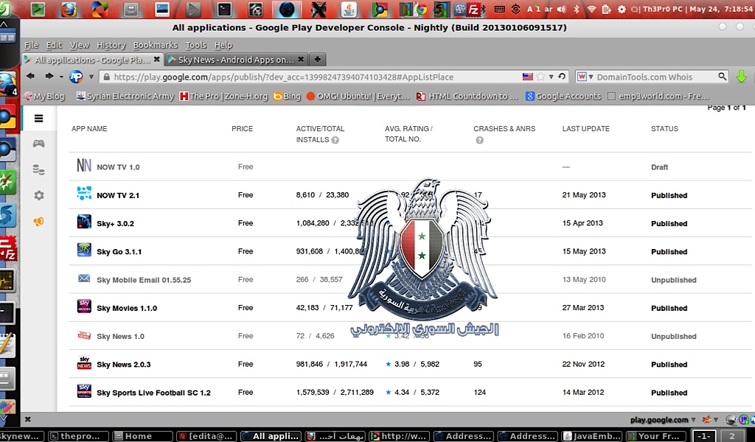Click help icon next to Active/Total Installs
755x442 pixels.
[x=335, y=140]
